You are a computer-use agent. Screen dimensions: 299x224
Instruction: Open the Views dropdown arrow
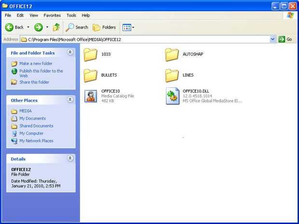click(x=133, y=27)
